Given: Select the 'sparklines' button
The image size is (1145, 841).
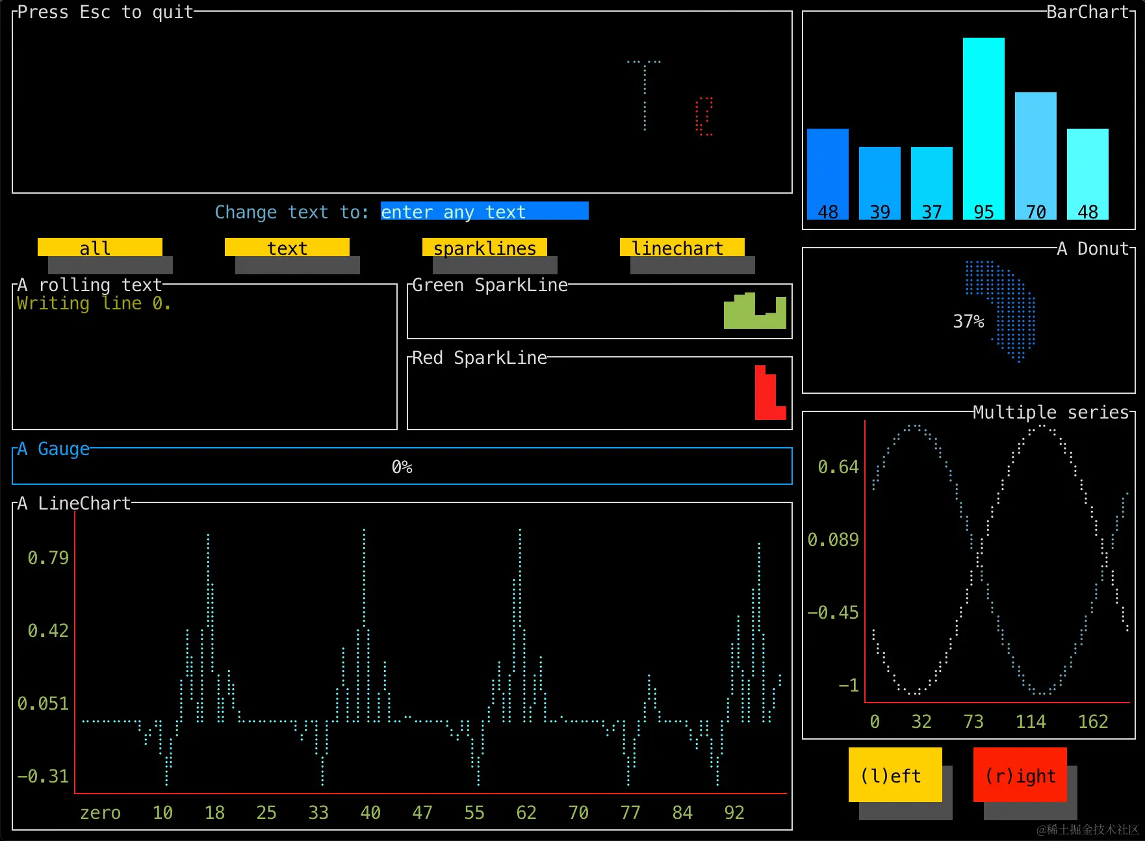Looking at the screenshot, I should click(x=485, y=248).
